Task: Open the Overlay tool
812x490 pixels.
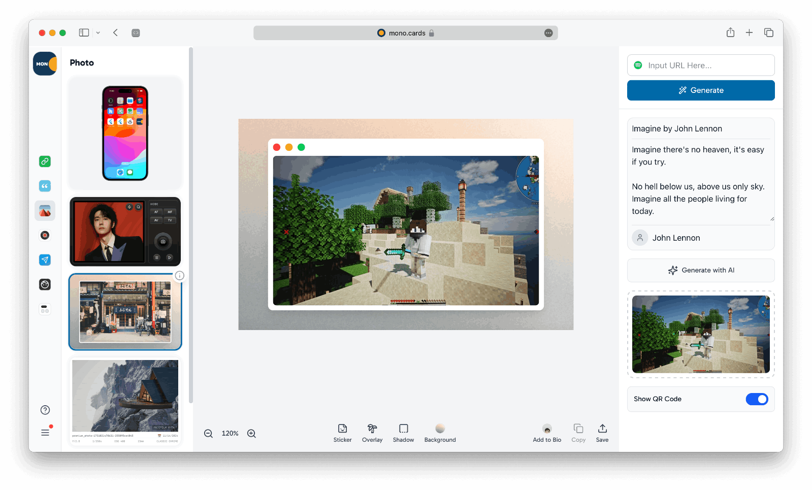Action: pyautogui.click(x=372, y=433)
